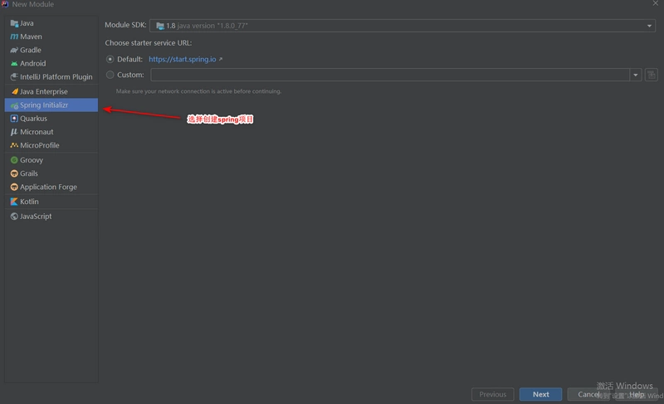Click the Gradle elephant icon
664x404 pixels.
point(14,50)
